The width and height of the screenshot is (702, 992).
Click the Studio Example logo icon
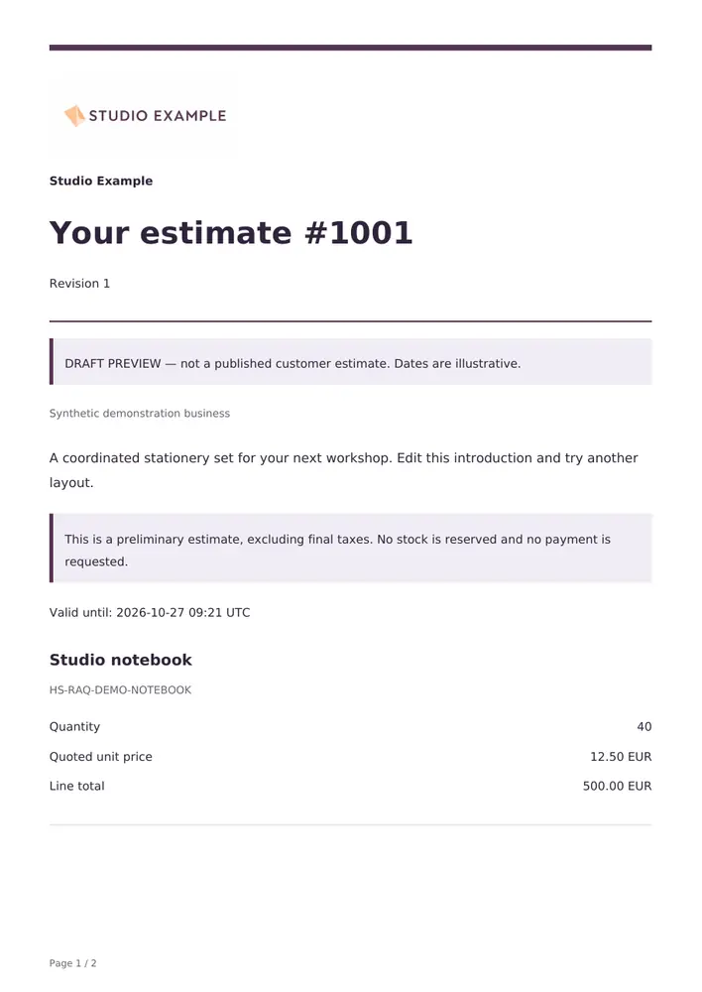(x=74, y=116)
